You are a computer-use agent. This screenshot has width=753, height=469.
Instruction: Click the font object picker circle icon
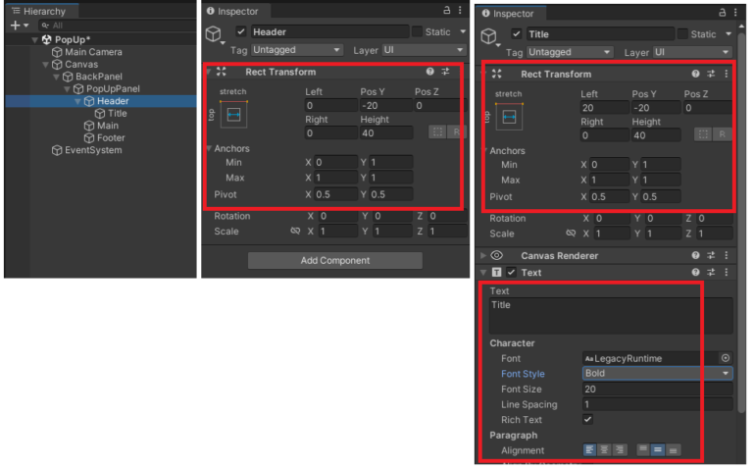click(726, 359)
